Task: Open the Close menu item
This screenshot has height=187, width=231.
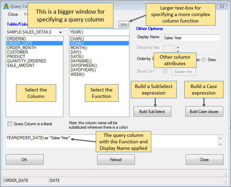Action: tap(13, 14)
